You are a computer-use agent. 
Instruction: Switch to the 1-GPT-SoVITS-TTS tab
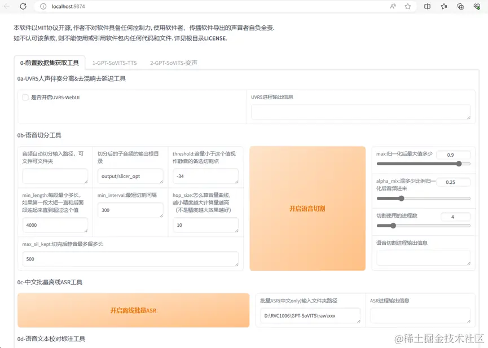pos(115,63)
